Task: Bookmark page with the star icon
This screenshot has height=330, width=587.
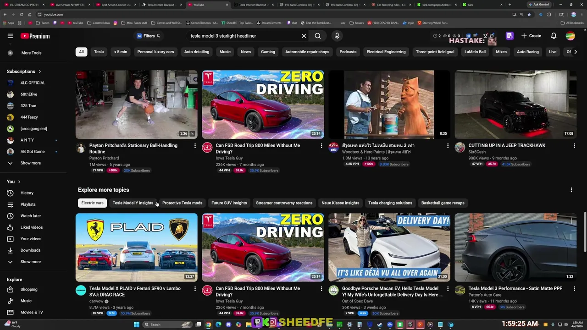Action: tap(529, 14)
